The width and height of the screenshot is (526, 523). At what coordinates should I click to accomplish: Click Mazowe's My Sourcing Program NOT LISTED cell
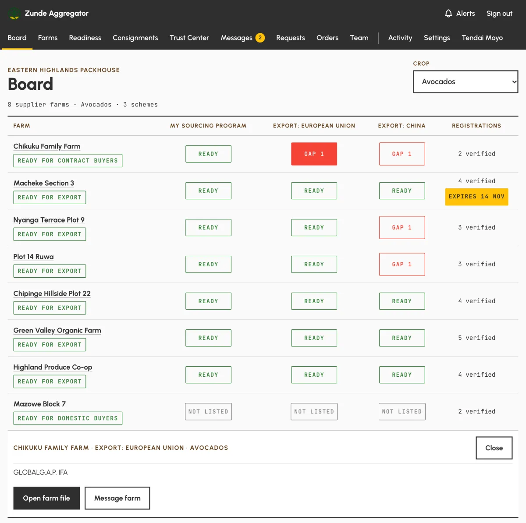[208, 411]
